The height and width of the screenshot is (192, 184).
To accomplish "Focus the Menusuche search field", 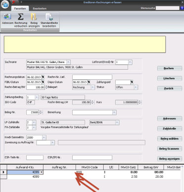I will point(168,8).
